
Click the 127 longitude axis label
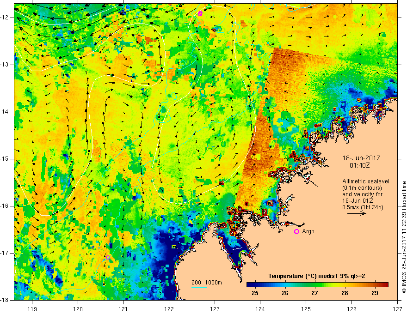[x=397, y=309]
